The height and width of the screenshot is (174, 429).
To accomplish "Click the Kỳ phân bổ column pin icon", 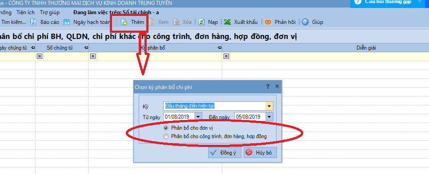I will coord(220,48).
